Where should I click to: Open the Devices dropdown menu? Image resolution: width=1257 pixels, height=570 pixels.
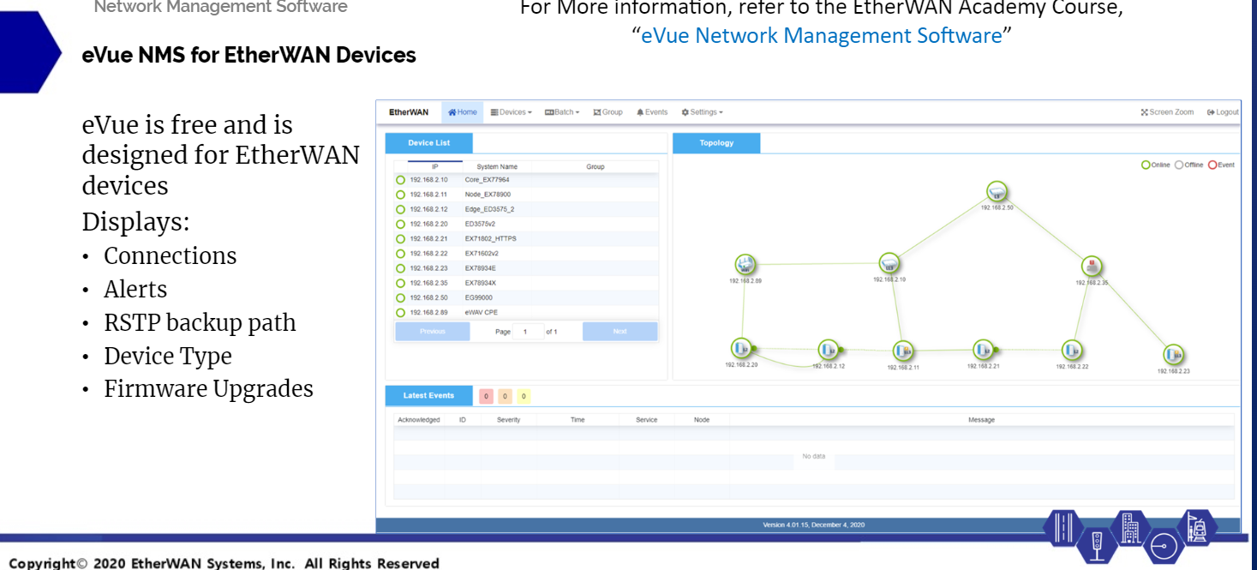pos(512,112)
